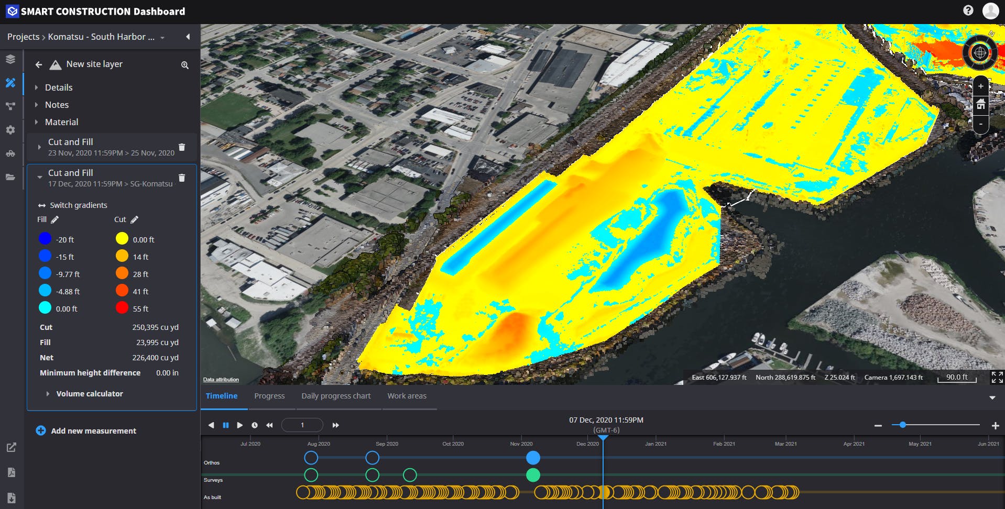Image resolution: width=1005 pixels, height=509 pixels.
Task: Open the Volume calculator expander
Action: click(x=90, y=393)
